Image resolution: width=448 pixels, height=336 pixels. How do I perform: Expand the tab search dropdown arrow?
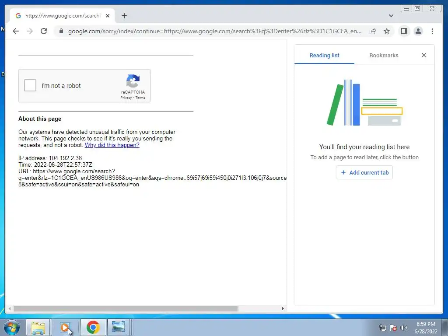391,16
